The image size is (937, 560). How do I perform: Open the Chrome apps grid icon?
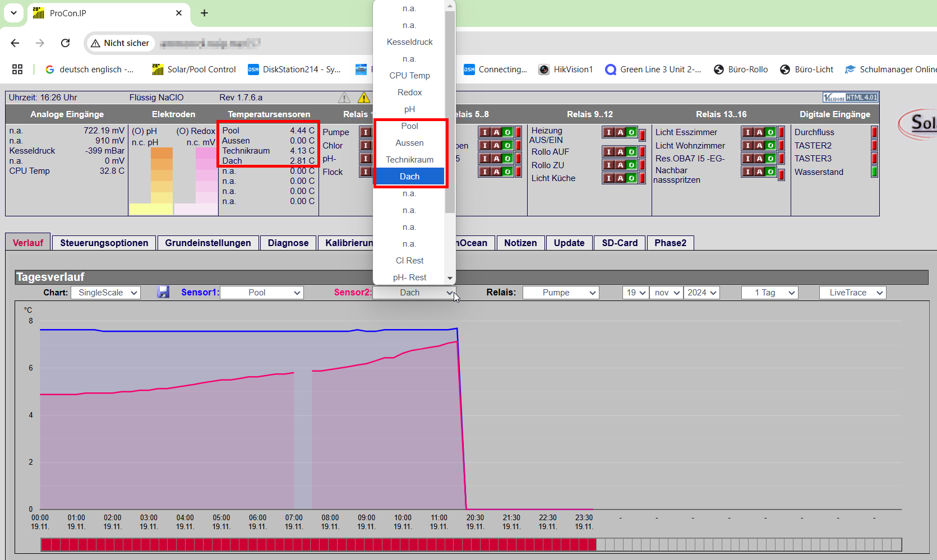[x=17, y=70]
